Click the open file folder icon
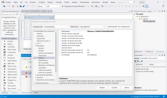167x98 pixels. coord(18,6)
